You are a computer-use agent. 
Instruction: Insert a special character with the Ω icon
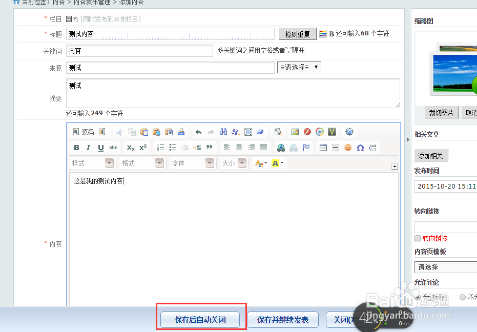click(x=360, y=148)
